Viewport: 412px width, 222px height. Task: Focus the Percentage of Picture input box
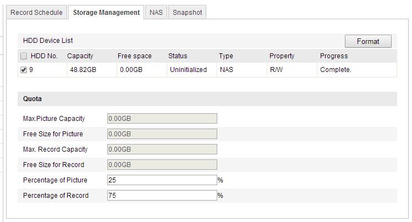pyautogui.click(x=162, y=180)
